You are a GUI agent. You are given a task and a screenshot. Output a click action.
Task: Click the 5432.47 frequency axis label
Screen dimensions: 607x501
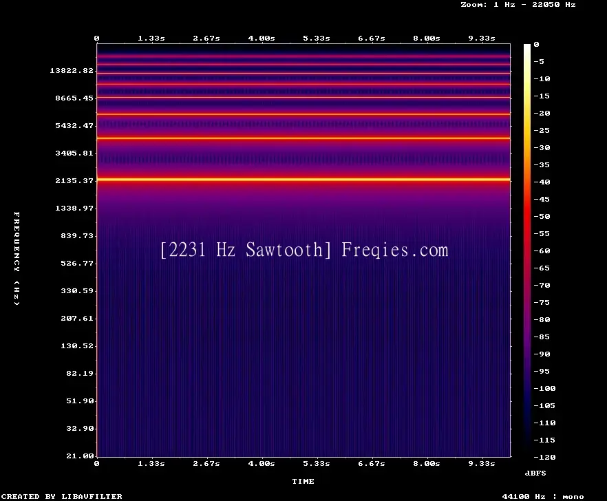click(74, 125)
